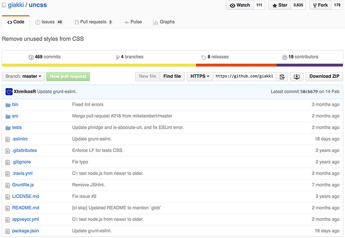This screenshot has height=238, width=345.
Task: Click the Find file button
Action: [172, 77]
